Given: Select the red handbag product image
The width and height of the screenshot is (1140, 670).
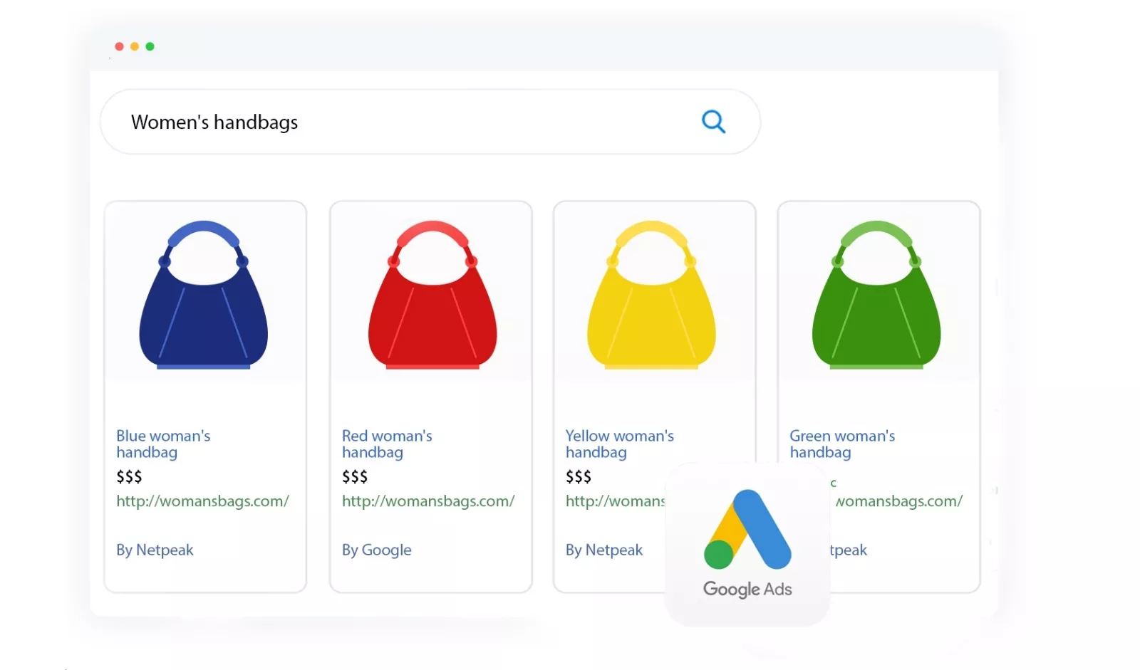Looking at the screenshot, I should 432,295.
